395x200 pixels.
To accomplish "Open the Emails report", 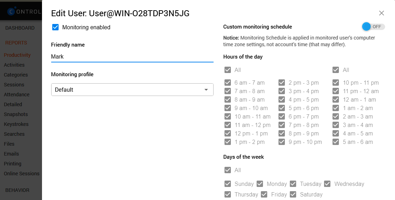I will click(11, 154).
